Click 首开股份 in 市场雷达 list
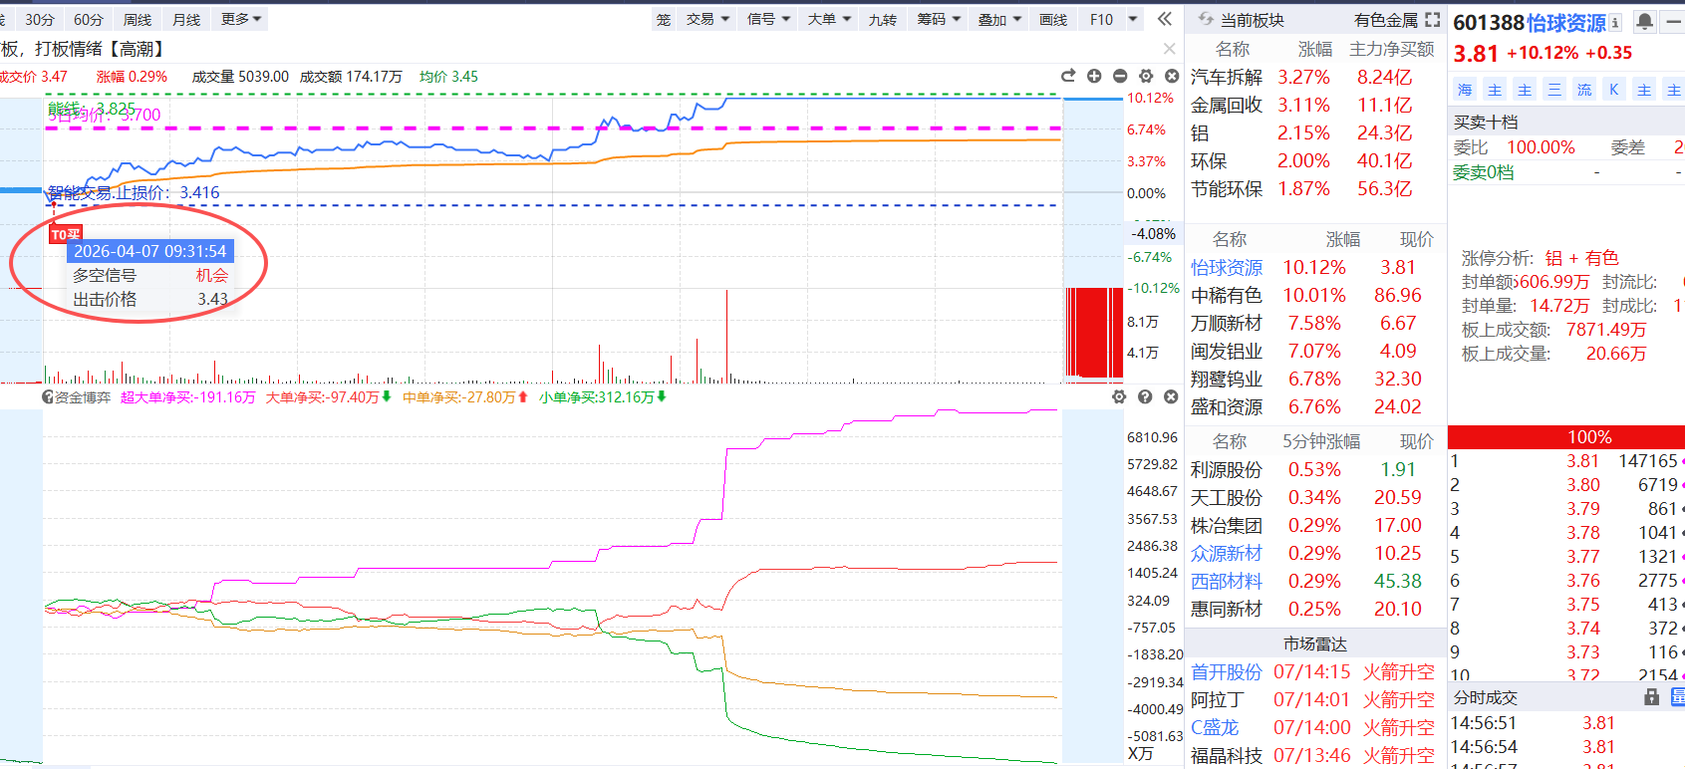 click(x=1226, y=672)
